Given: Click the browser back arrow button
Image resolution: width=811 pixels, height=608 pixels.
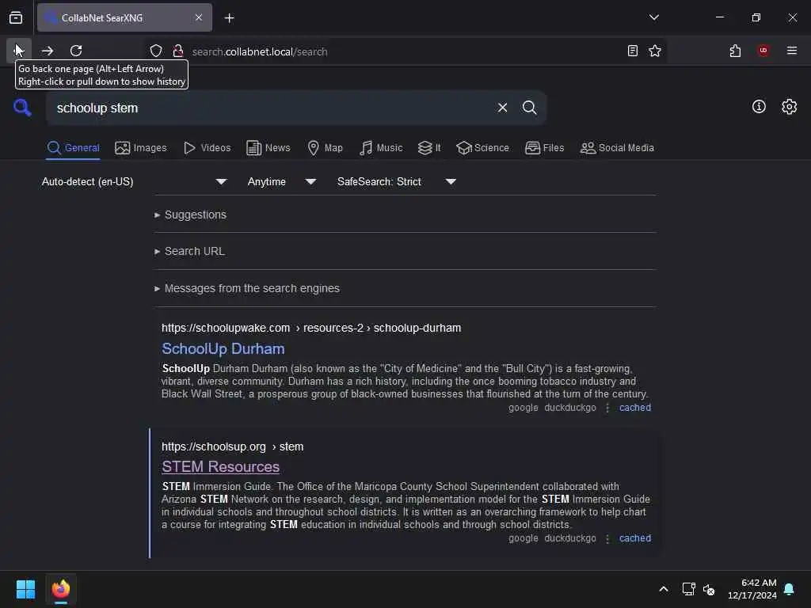Looking at the screenshot, I should [x=19, y=51].
